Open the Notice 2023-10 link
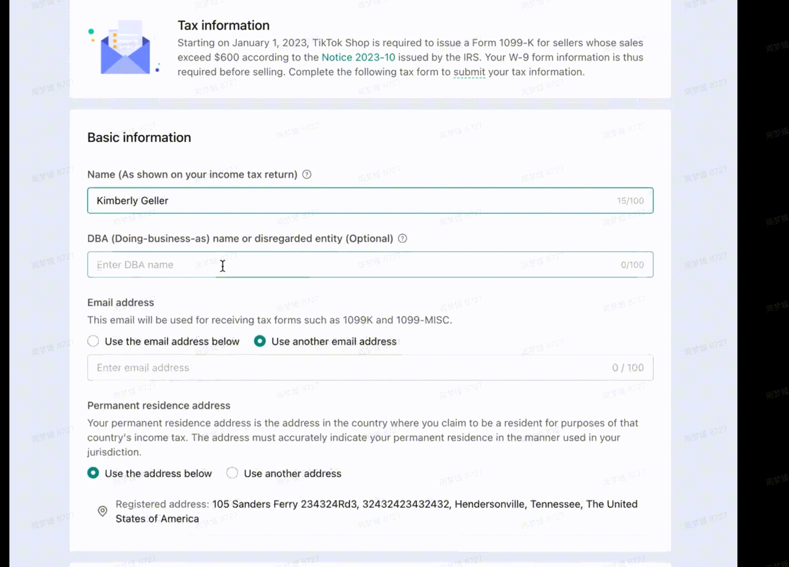 358,57
